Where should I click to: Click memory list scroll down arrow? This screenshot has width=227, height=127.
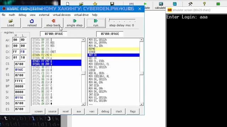pos(83,104)
